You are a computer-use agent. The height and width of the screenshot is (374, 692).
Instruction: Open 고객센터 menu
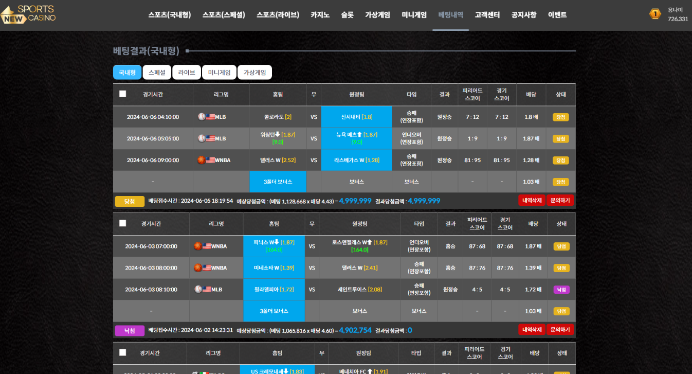coord(487,15)
